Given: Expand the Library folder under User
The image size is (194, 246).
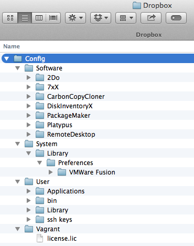Looking at the screenshot, I should click(28, 210).
